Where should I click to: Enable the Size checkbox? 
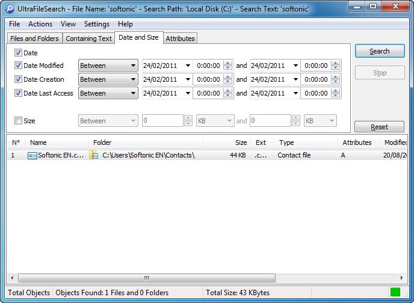click(18, 121)
